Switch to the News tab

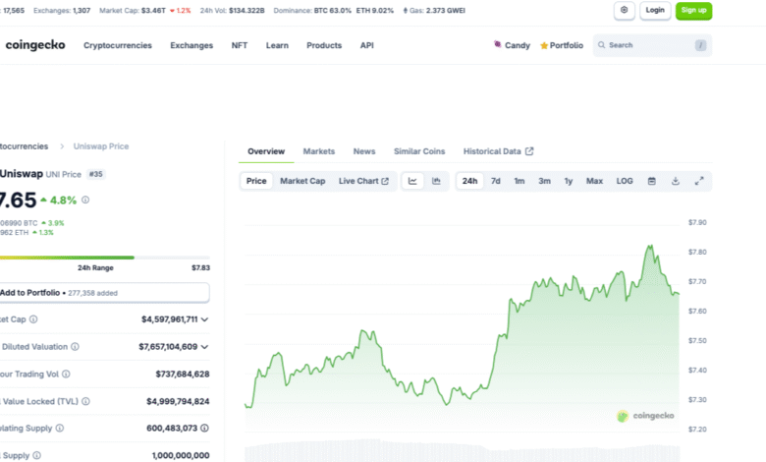pos(364,151)
